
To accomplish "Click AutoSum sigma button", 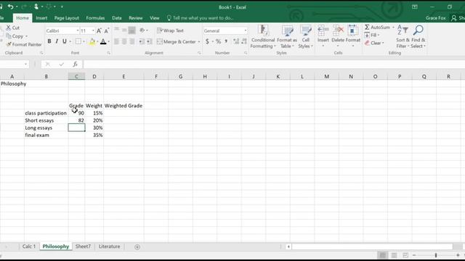I will tap(377, 28).
